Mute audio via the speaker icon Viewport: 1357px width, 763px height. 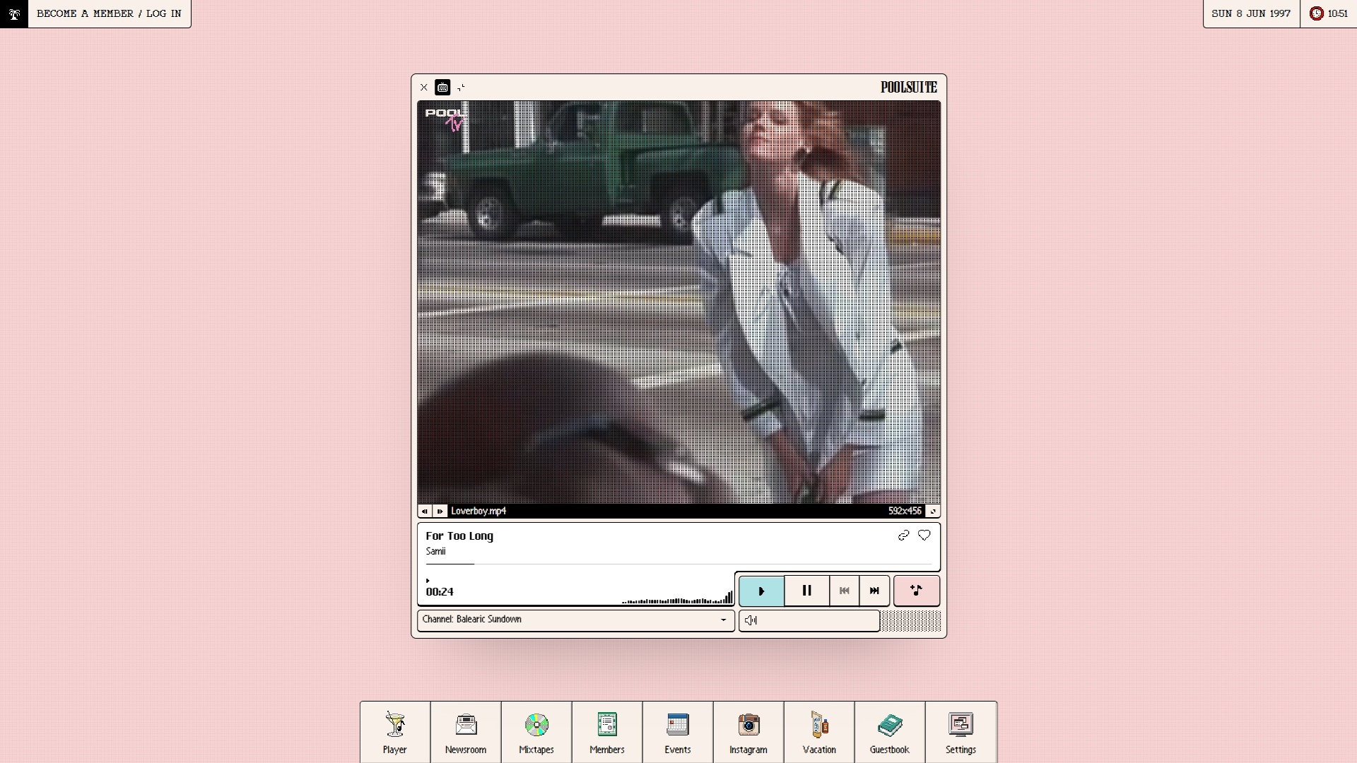pos(750,620)
